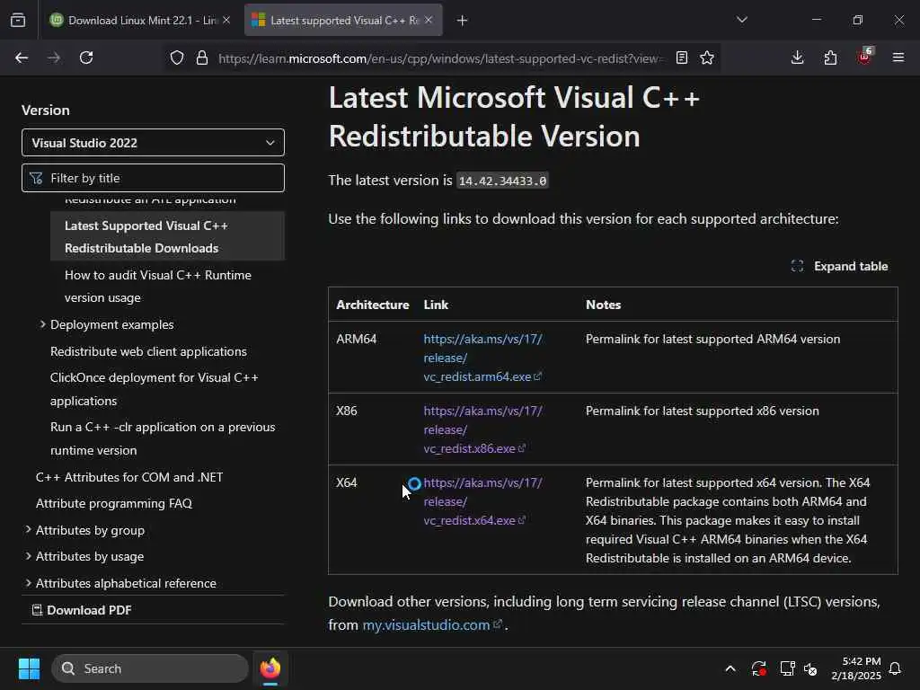Open Attribute programming FAQ
This screenshot has width=920, height=690.
pos(114,503)
